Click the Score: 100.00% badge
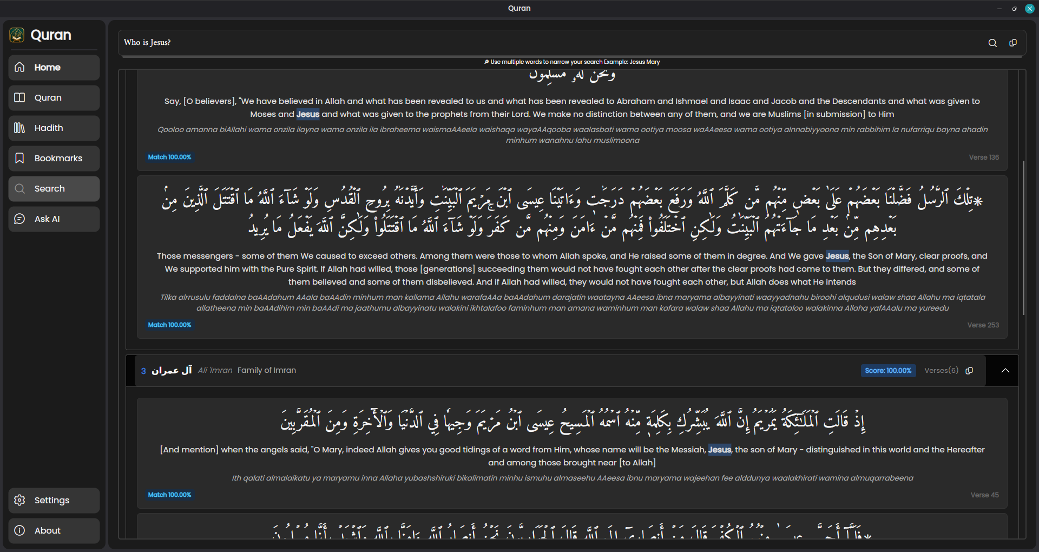The image size is (1039, 552). pyautogui.click(x=888, y=371)
